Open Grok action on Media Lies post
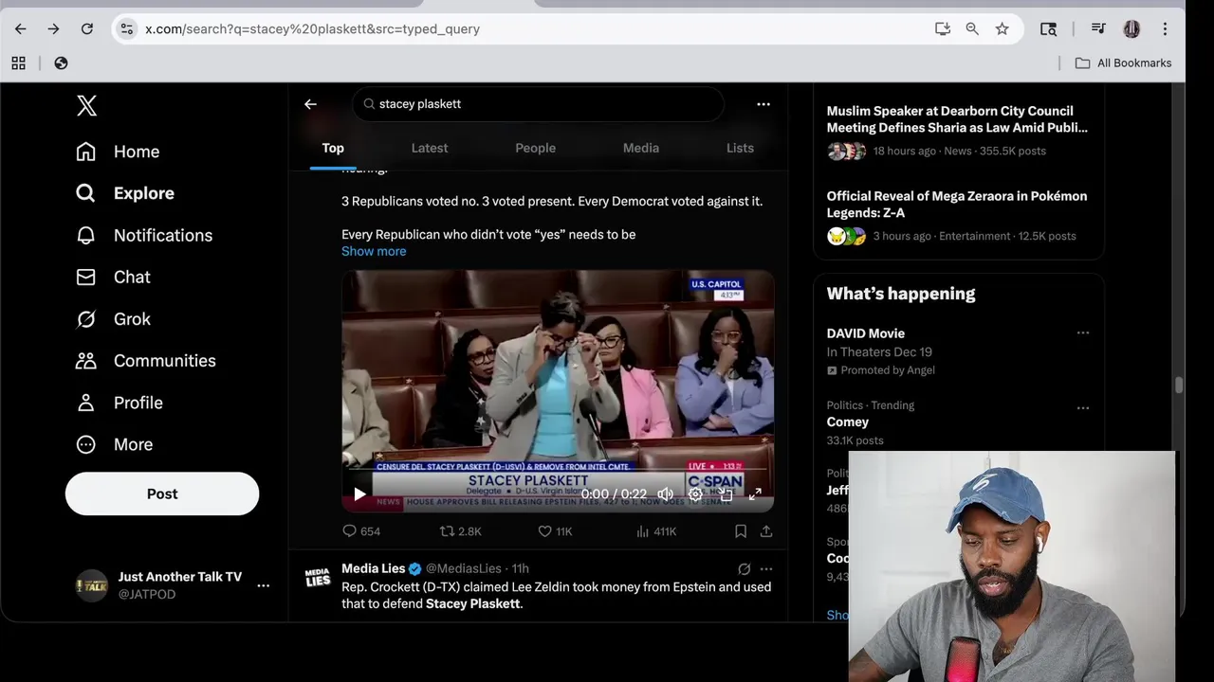 744,569
